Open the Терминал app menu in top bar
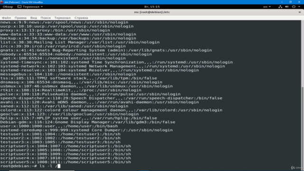Screen dimensions: 304x171 pyautogui.click(x=31, y=7)
